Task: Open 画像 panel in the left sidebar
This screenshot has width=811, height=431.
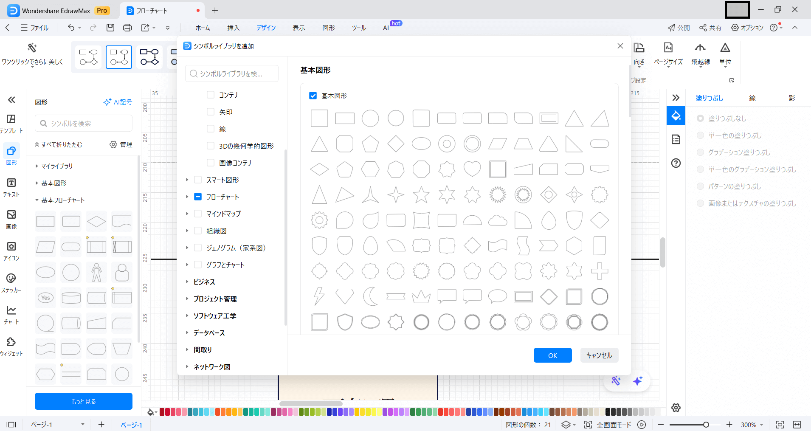Action: tap(11, 220)
